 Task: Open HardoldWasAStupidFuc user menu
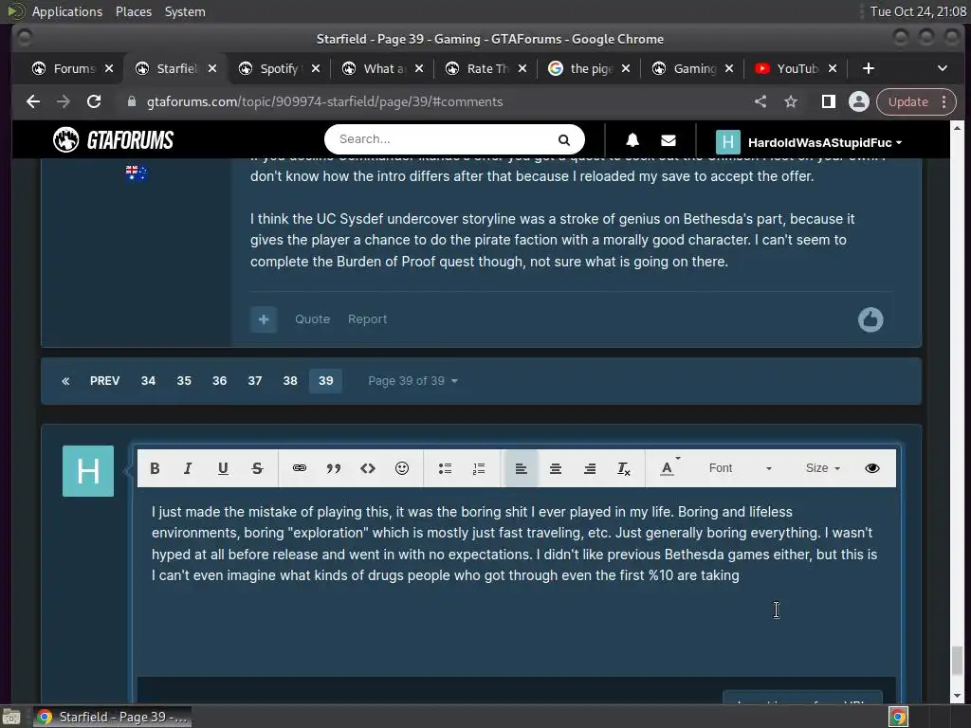(x=810, y=142)
